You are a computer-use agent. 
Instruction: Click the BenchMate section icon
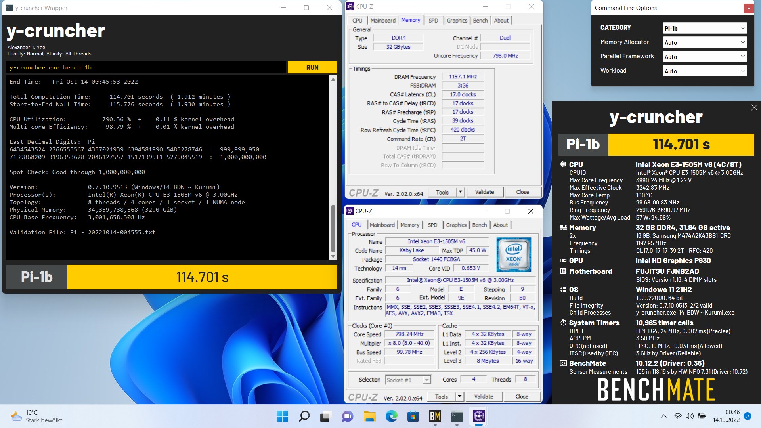click(x=563, y=363)
